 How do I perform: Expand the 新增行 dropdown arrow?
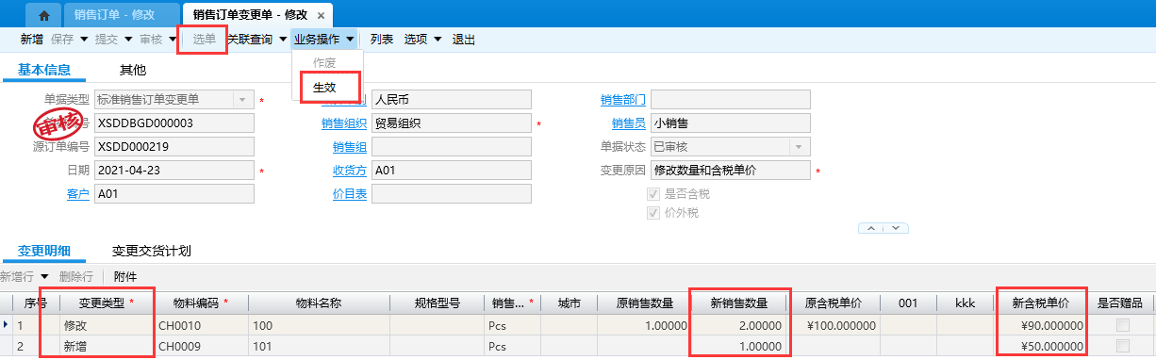[44, 276]
